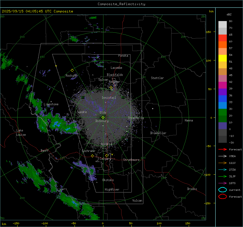
Task: Click the Vulcan city label
Action: point(137,201)
